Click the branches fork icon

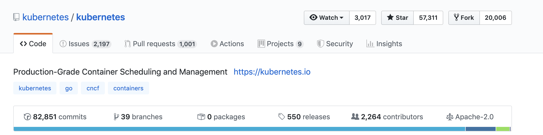pos(116,117)
